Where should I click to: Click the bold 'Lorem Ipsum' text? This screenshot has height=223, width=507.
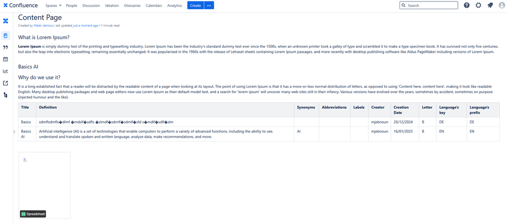click(x=29, y=46)
